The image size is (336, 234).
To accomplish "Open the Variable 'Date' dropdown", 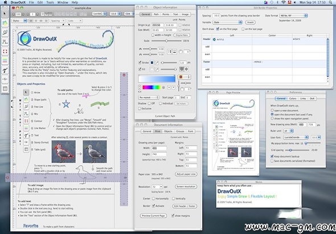I will click(x=228, y=22).
